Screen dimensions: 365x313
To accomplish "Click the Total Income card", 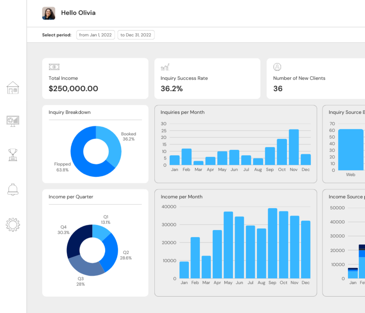I will [x=95, y=79].
